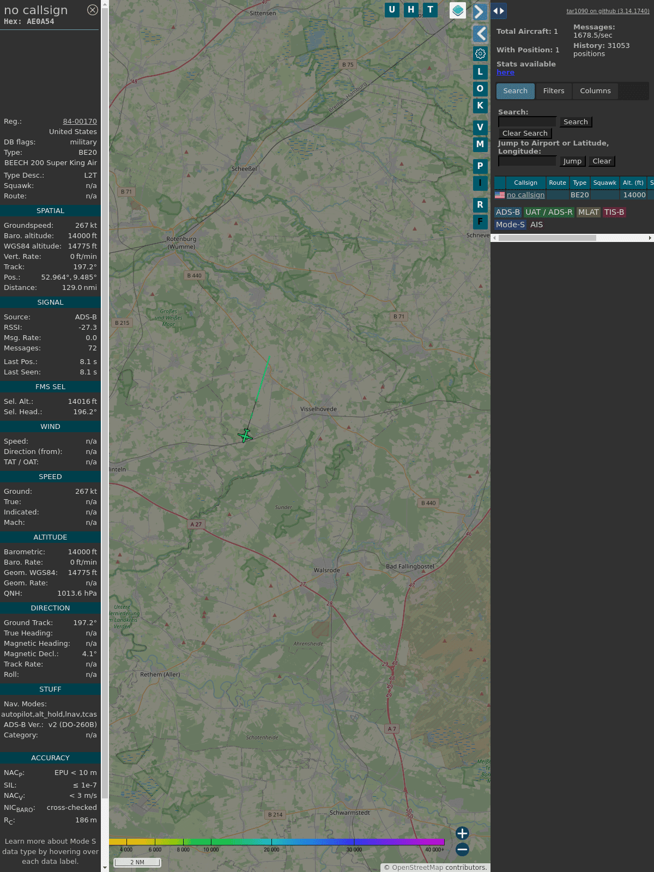Click the QNH value 1013.6 hPa
Screen dimensions: 654x872
click(77, 594)
